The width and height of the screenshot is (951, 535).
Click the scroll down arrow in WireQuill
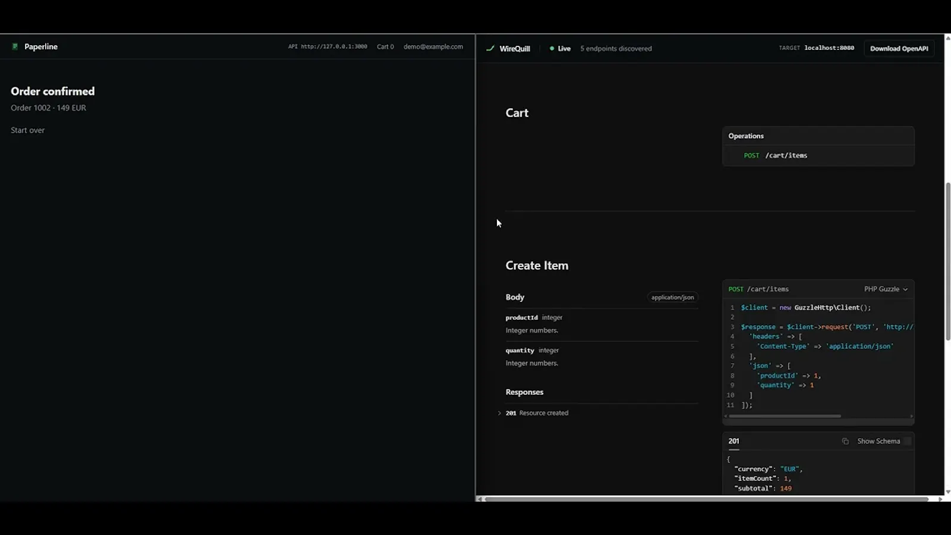coord(947,492)
